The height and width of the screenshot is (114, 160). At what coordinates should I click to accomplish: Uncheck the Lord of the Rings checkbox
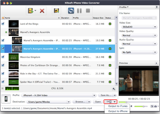pyautogui.click(x=3, y=24)
